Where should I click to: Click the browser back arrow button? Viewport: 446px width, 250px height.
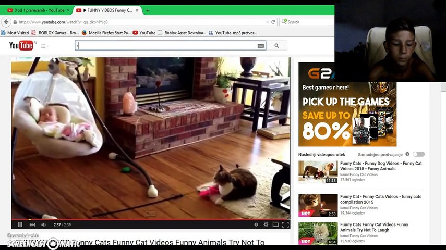(6, 22)
